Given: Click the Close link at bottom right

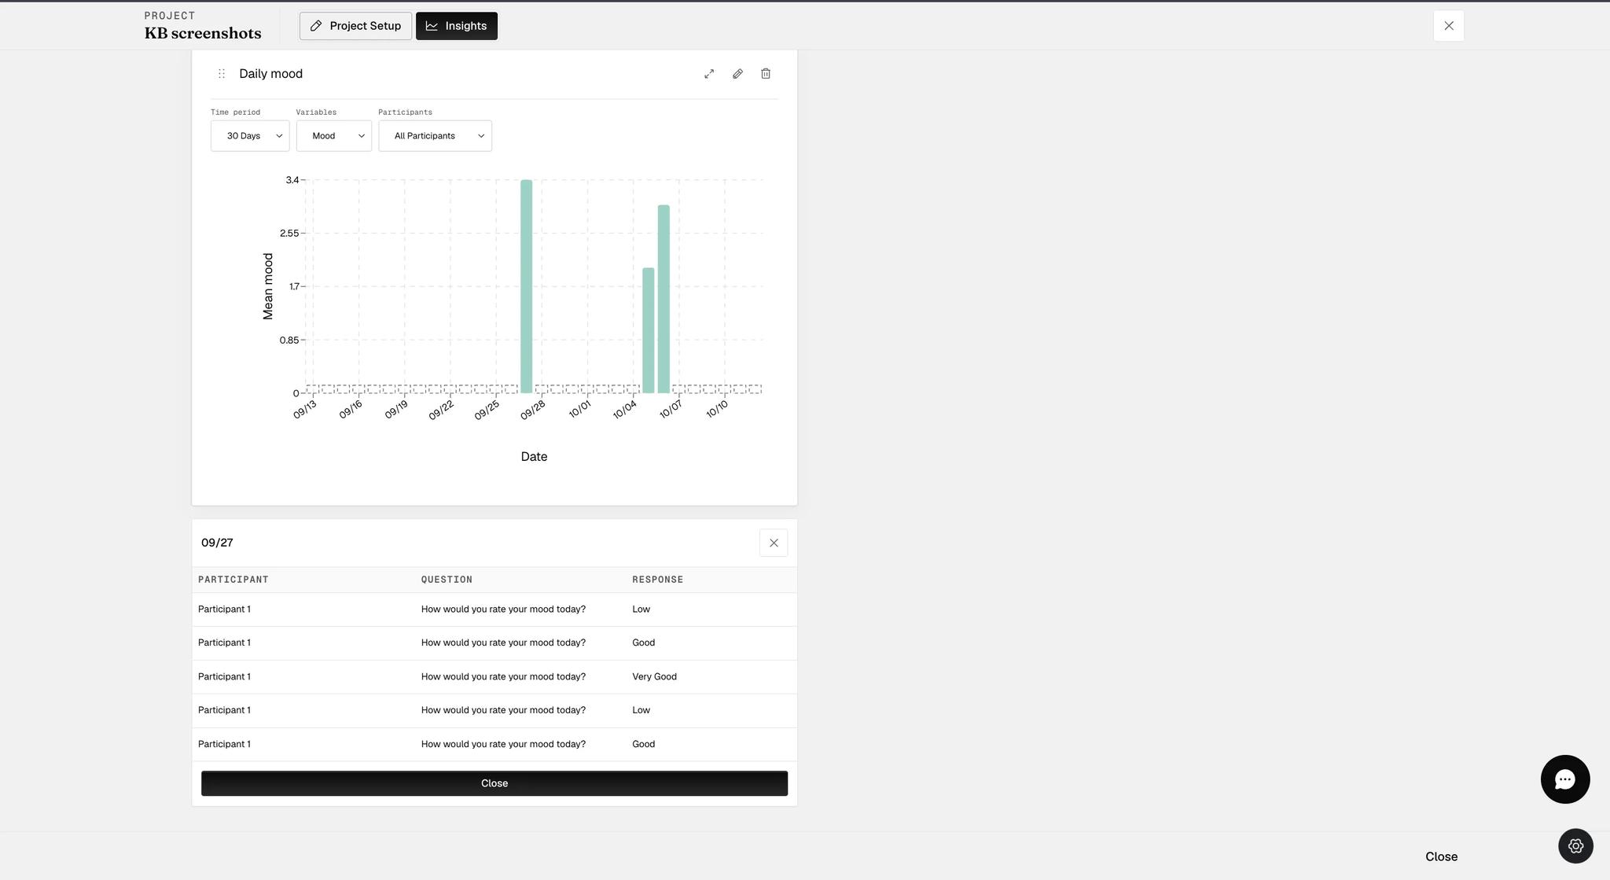Looking at the screenshot, I should pyautogui.click(x=1441, y=856).
